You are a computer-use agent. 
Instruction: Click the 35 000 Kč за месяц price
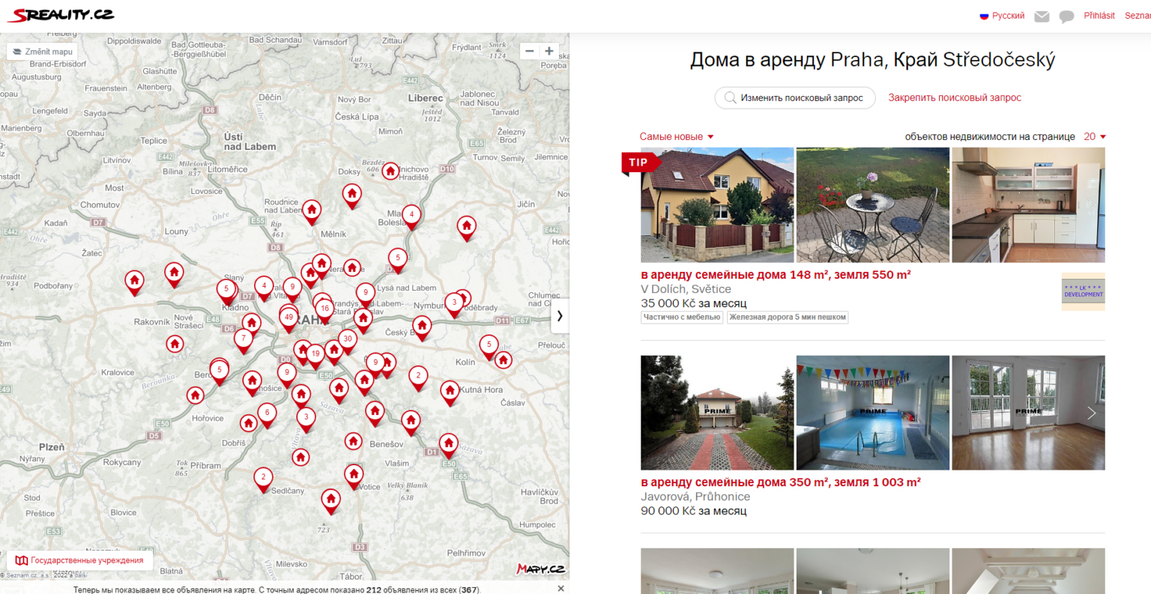[694, 303]
